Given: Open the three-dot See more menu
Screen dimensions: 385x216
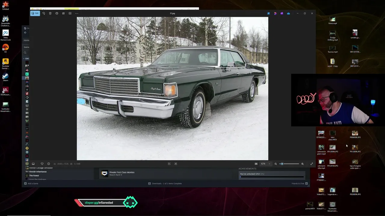Looking at the screenshot, I should pyautogui.click(x=77, y=13).
